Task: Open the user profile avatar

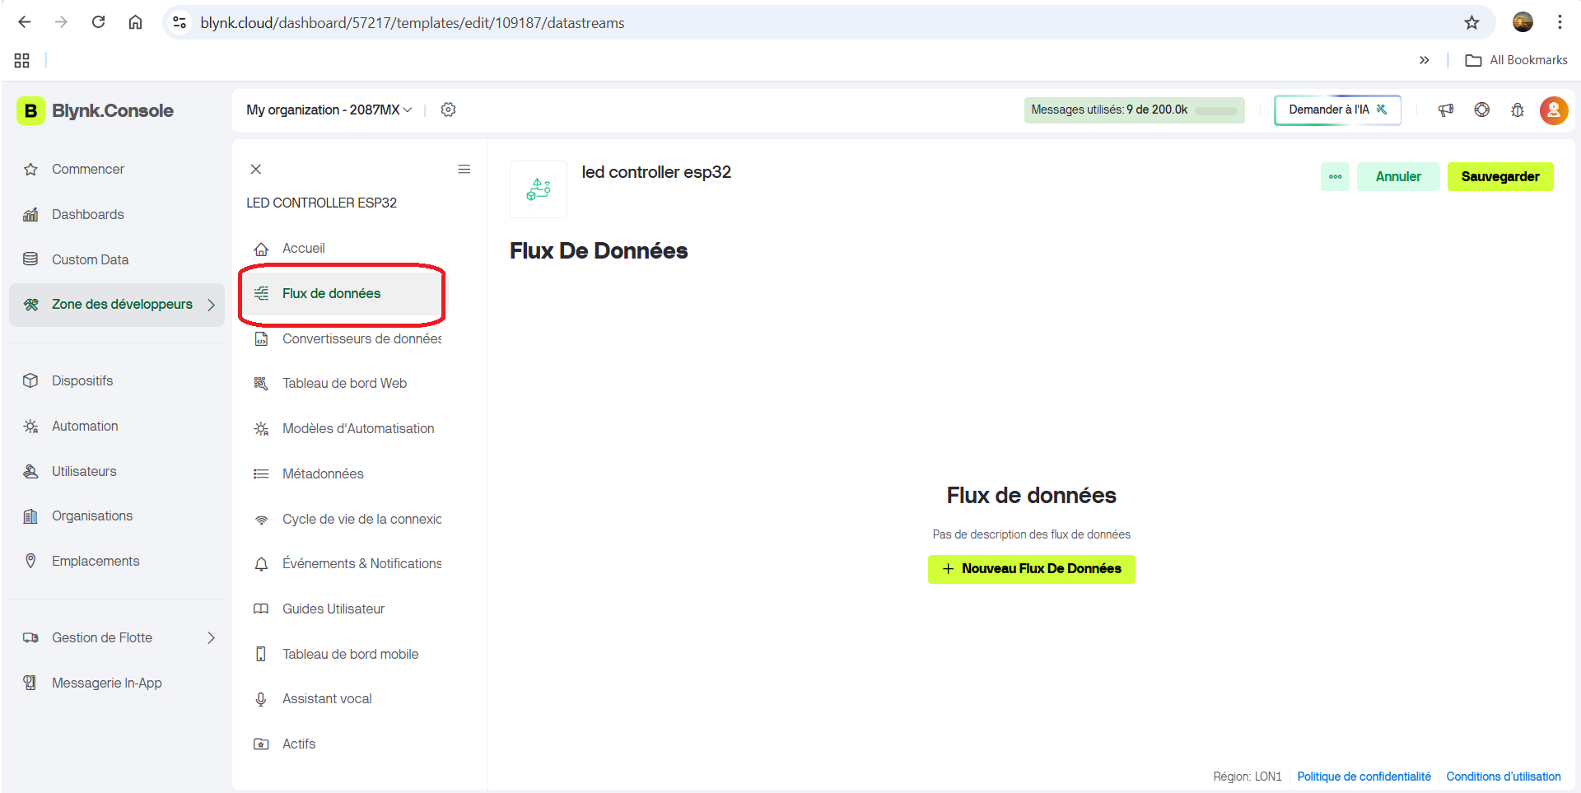Action: (1554, 110)
